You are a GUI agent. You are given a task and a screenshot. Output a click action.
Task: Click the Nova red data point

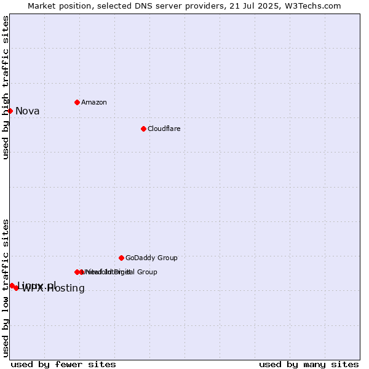(x=10, y=111)
